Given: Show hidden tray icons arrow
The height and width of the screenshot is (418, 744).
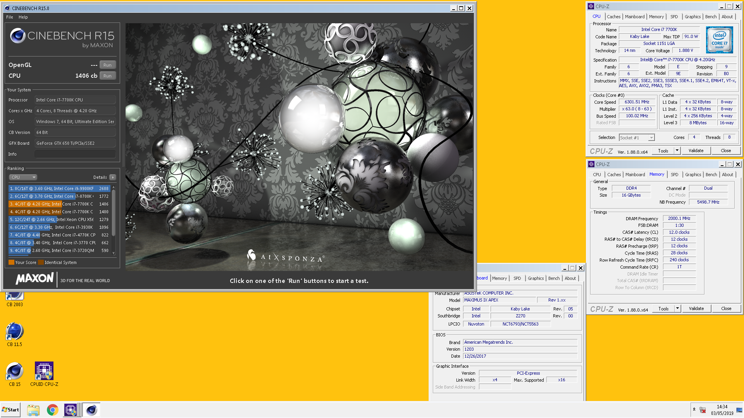Looking at the screenshot, I should 694,409.
